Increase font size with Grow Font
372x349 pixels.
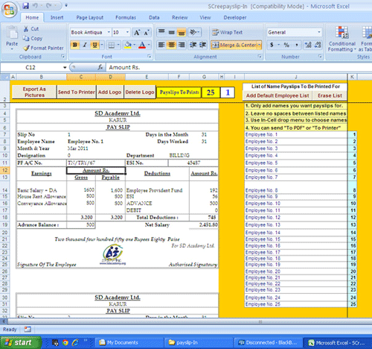point(137,32)
